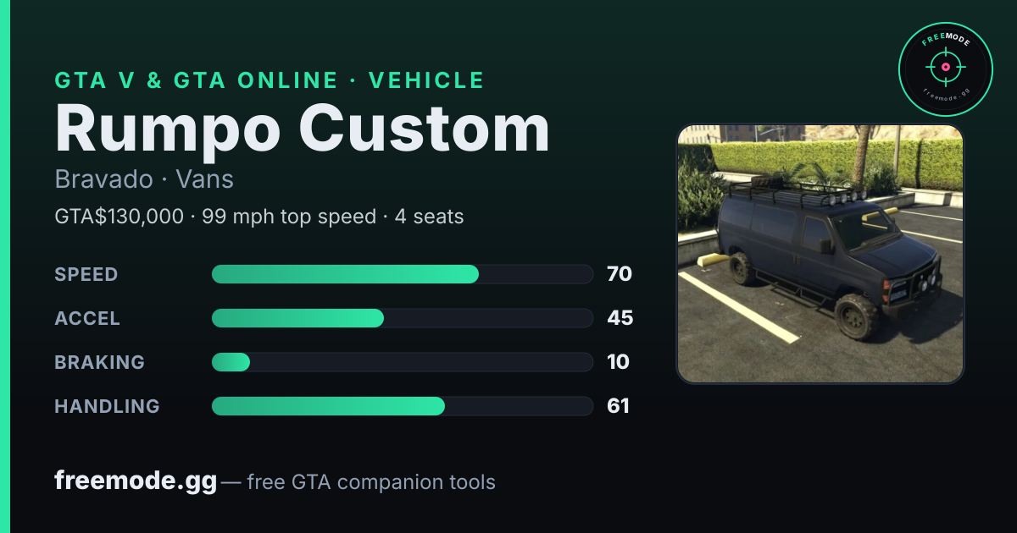Click the SPEED stat bar
This screenshot has width=1017, height=533.
tap(402, 274)
